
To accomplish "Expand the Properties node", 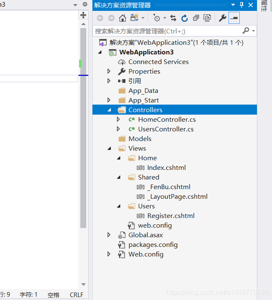I will pyautogui.click(x=109, y=72).
